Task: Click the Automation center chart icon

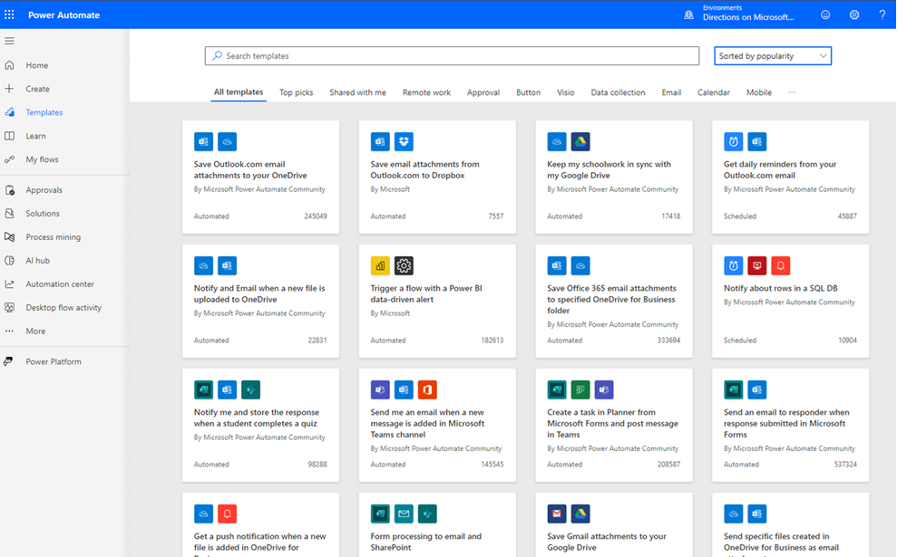Action: [9, 283]
